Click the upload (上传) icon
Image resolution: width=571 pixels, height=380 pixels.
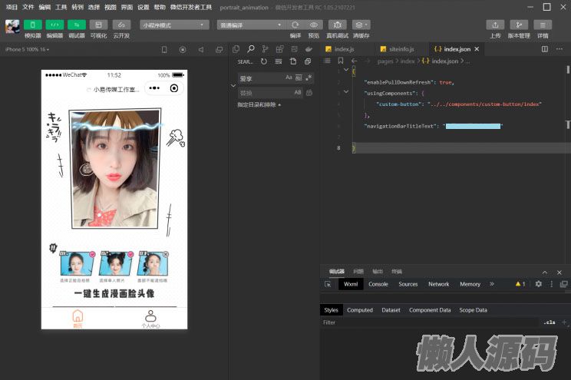point(496,25)
